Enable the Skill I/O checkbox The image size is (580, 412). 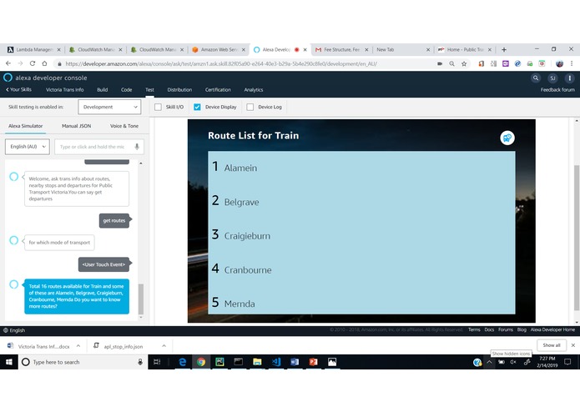pos(158,107)
